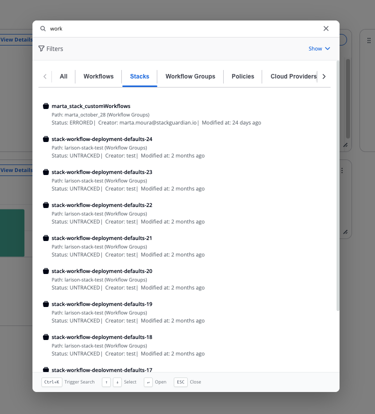The height and width of the screenshot is (414, 375).
Task: Select the All results tab
Action: click(63, 76)
